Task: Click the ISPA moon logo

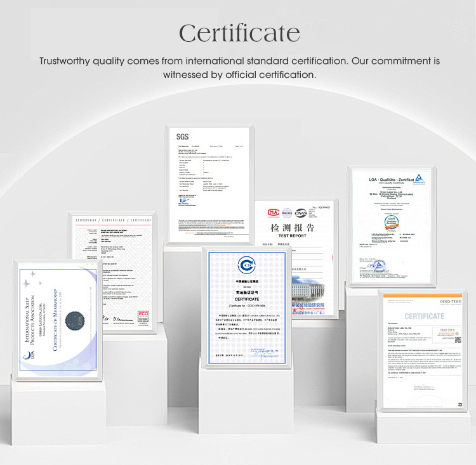Action: click(27, 355)
